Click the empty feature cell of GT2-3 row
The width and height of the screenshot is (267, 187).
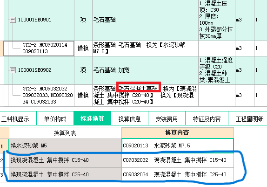point(217,95)
